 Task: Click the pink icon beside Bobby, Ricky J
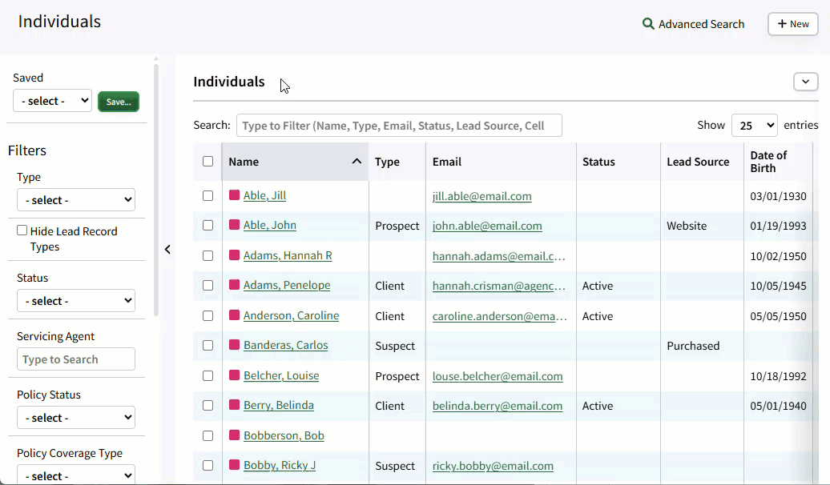coord(234,465)
